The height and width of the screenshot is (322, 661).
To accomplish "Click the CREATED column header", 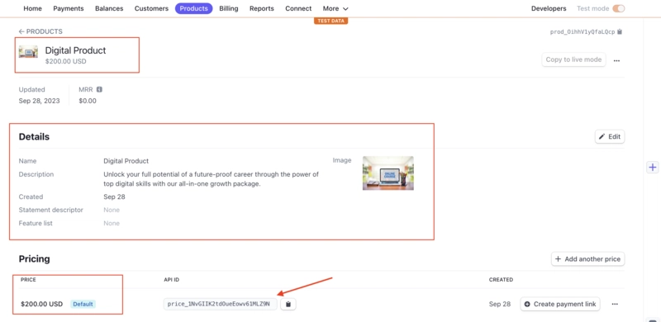I will pos(501,279).
